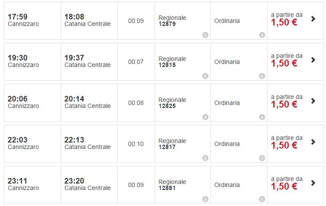Viewport: 326px width, 206px height.
Task: Click info icon beside Regionale 12815
Action: pos(205,76)
